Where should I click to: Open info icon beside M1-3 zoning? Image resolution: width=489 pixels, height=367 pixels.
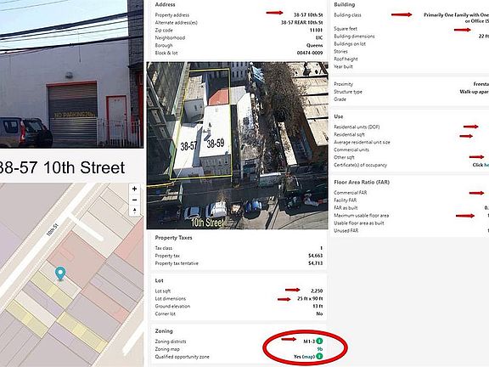point(319,342)
